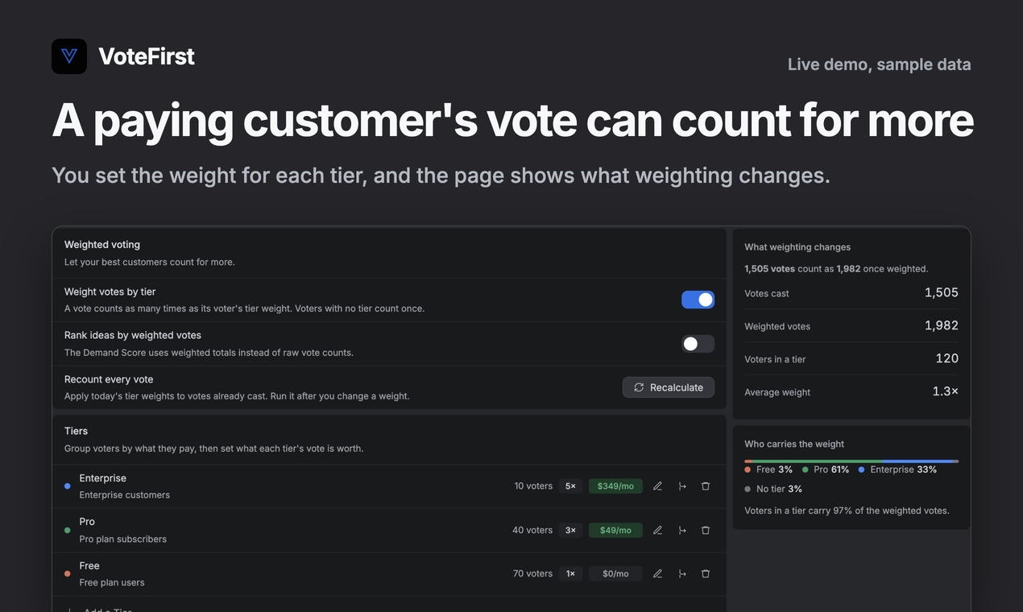Click the "Live demo, sample data" label
This screenshot has width=1023, height=612.
(880, 64)
